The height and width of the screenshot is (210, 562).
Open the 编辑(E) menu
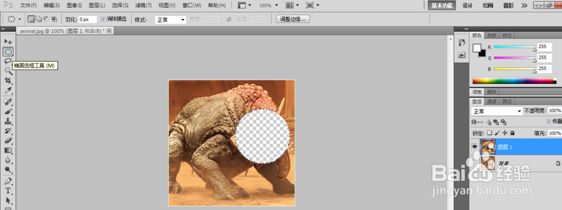(x=51, y=6)
